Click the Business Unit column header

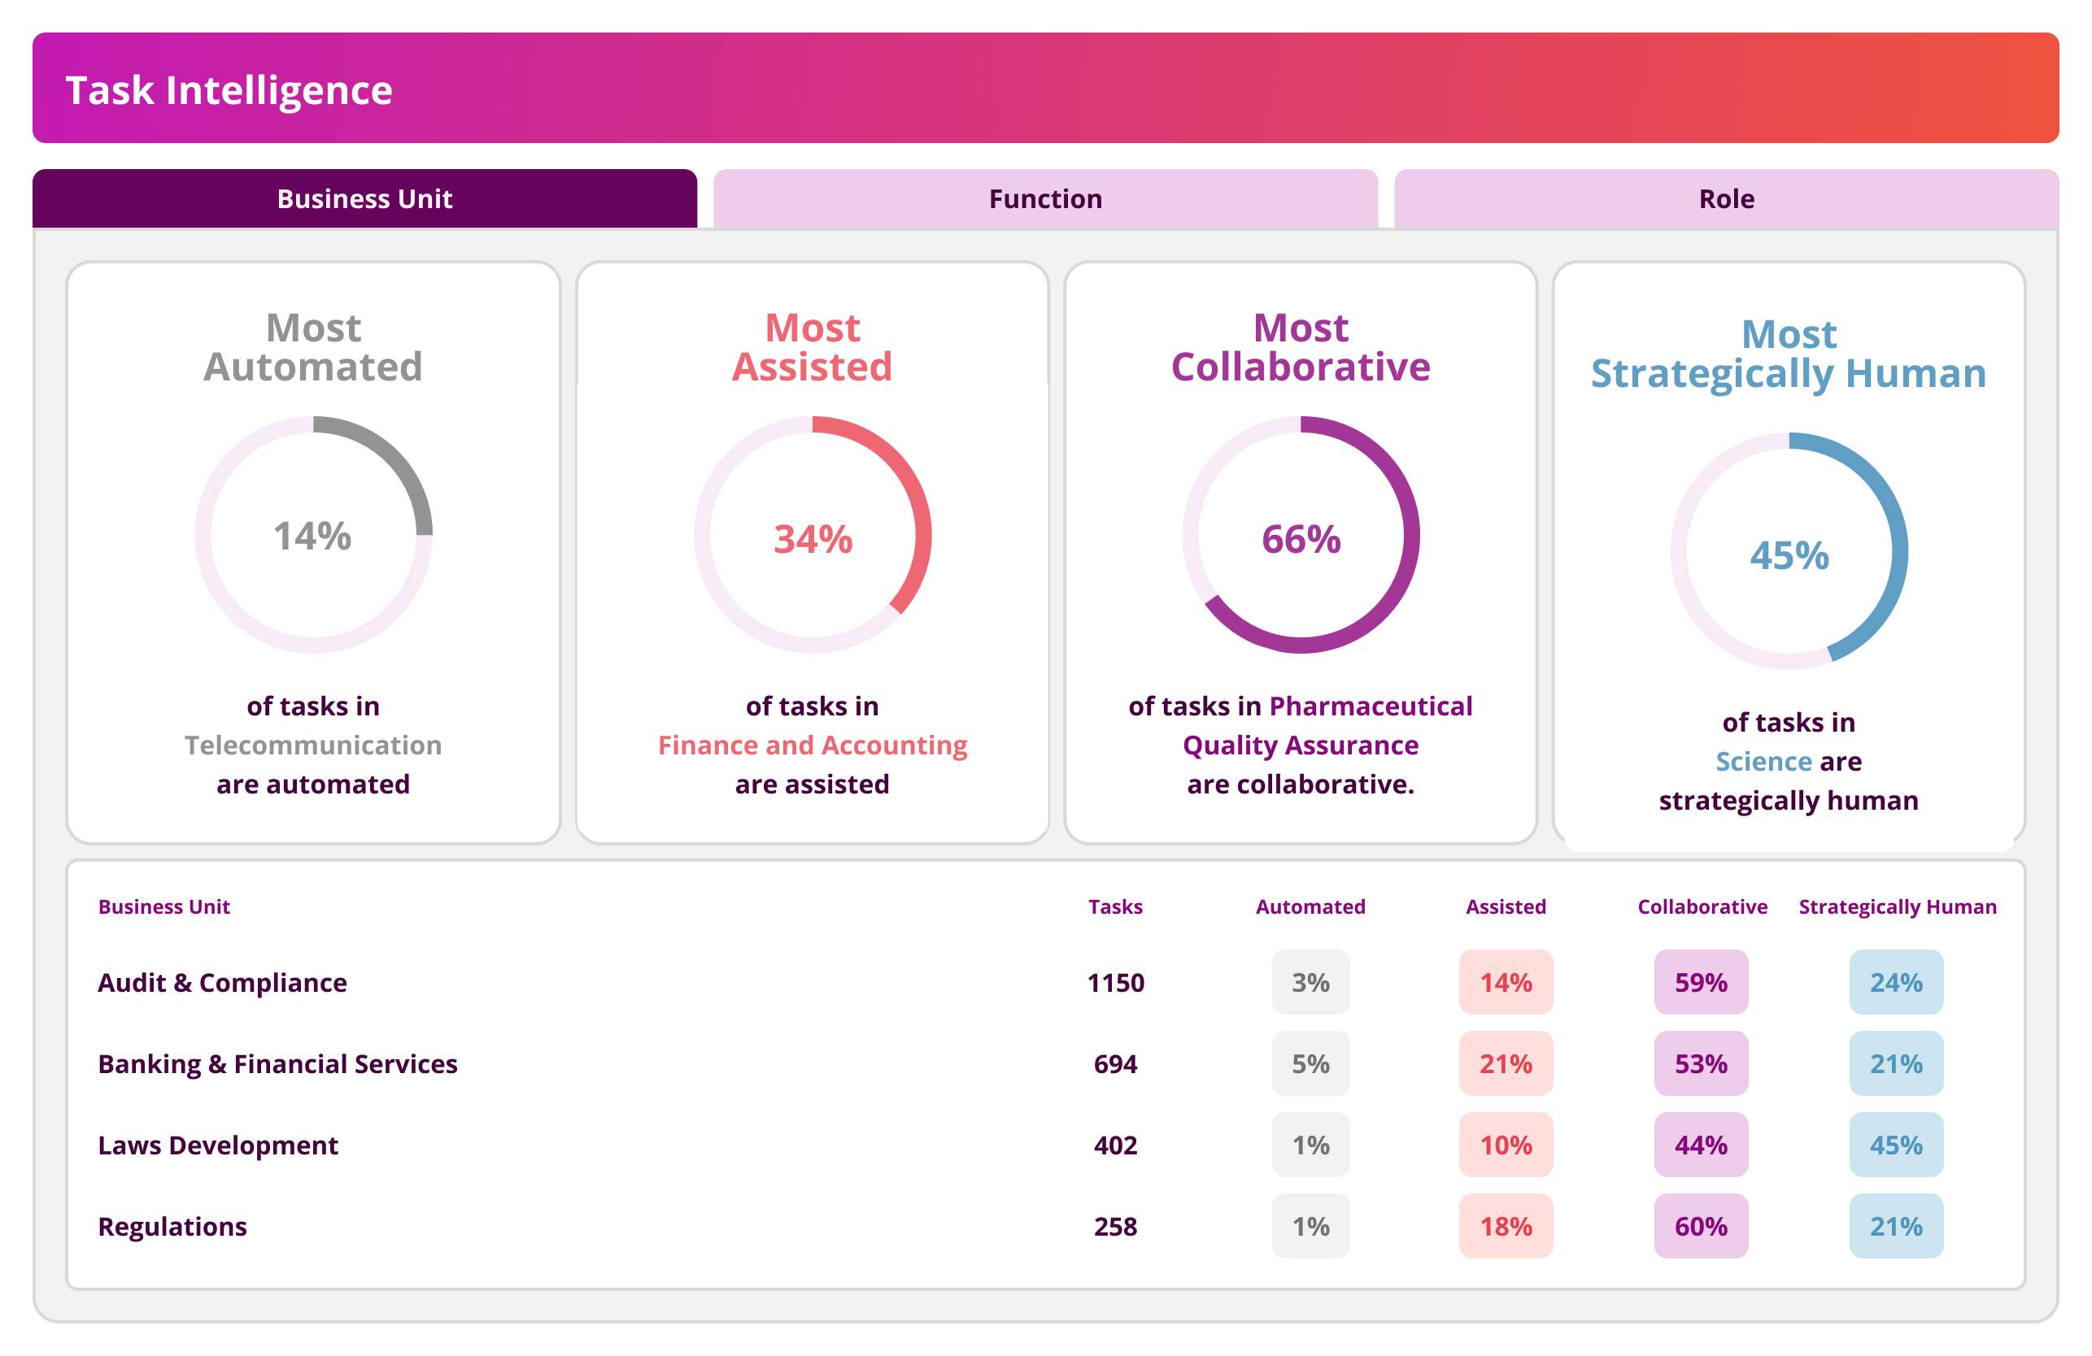pos(163,907)
